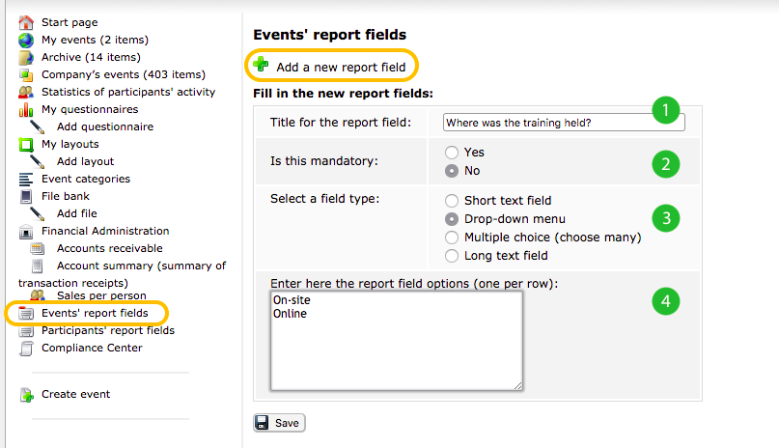779x448 pixels.
Task: Click the File bank icon
Action: point(26,197)
